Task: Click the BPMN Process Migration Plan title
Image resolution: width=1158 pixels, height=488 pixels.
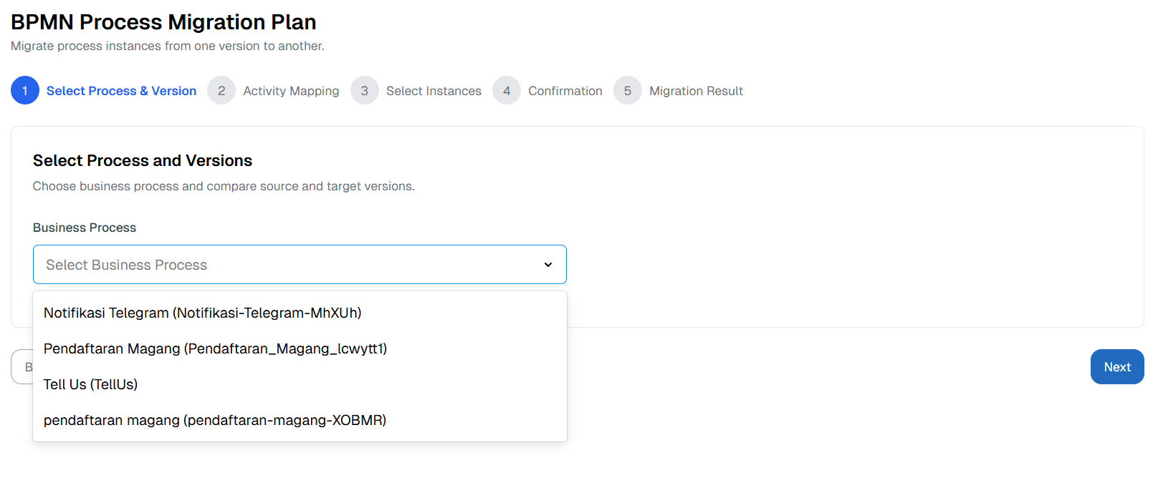Action: [163, 22]
